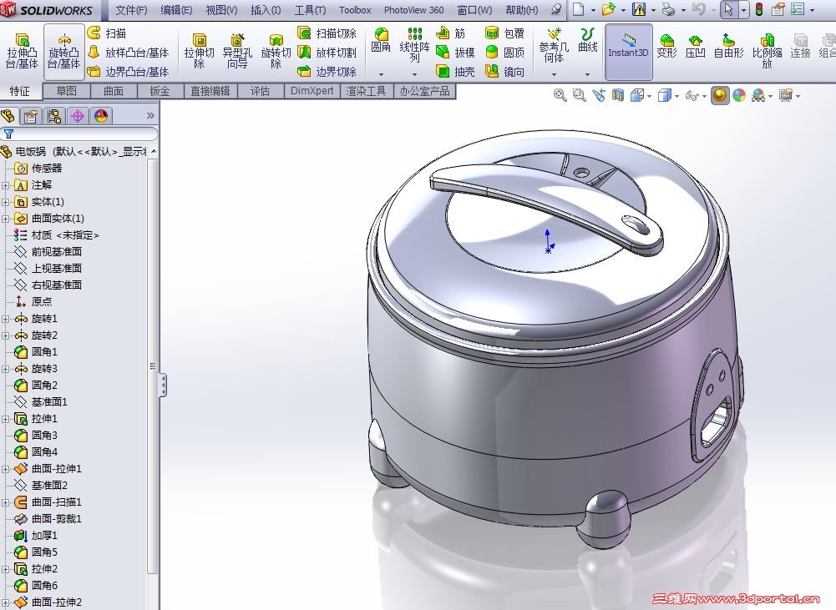Expand the 拉伸1 feature node

(x=5, y=419)
